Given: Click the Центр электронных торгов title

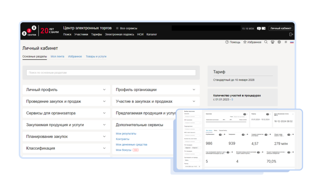Looking at the screenshot, I should tap(87, 28).
